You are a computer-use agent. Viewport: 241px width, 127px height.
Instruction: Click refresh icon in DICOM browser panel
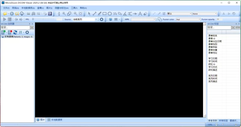coord(15,32)
